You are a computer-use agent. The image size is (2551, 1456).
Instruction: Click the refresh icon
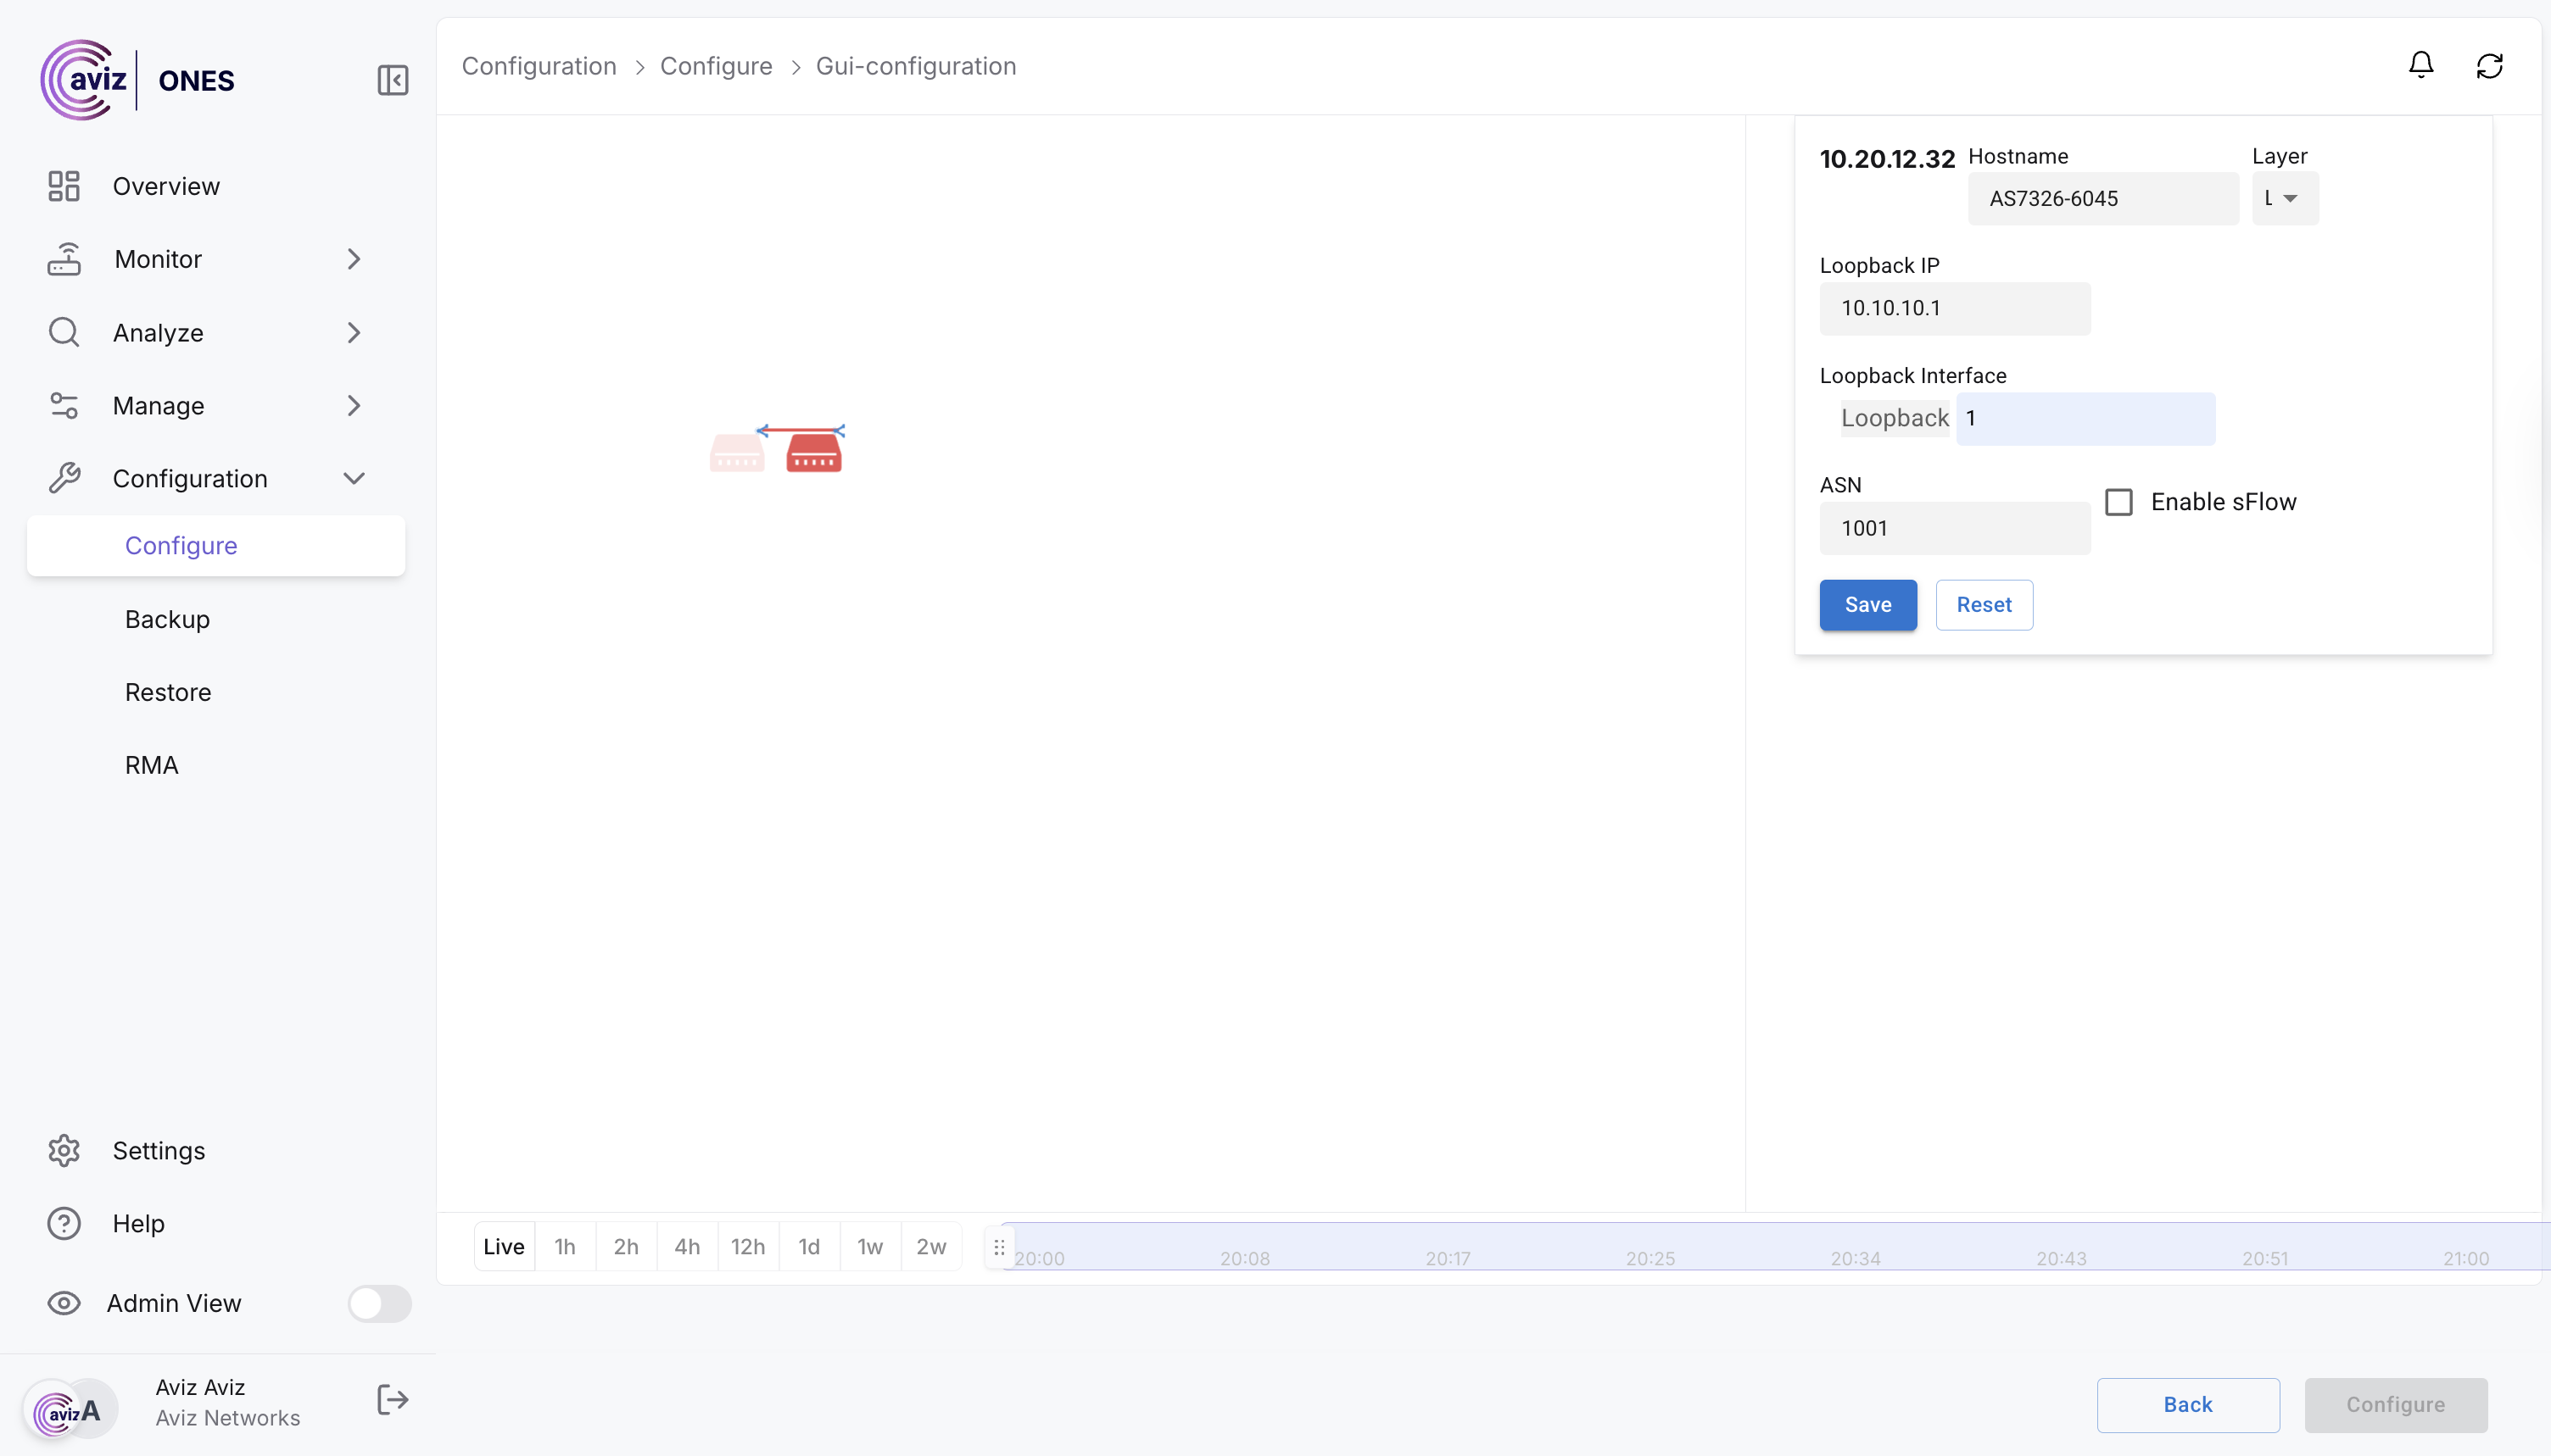coord(2489,66)
